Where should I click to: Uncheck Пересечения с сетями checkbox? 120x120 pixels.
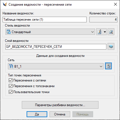click(x=10, y=80)
